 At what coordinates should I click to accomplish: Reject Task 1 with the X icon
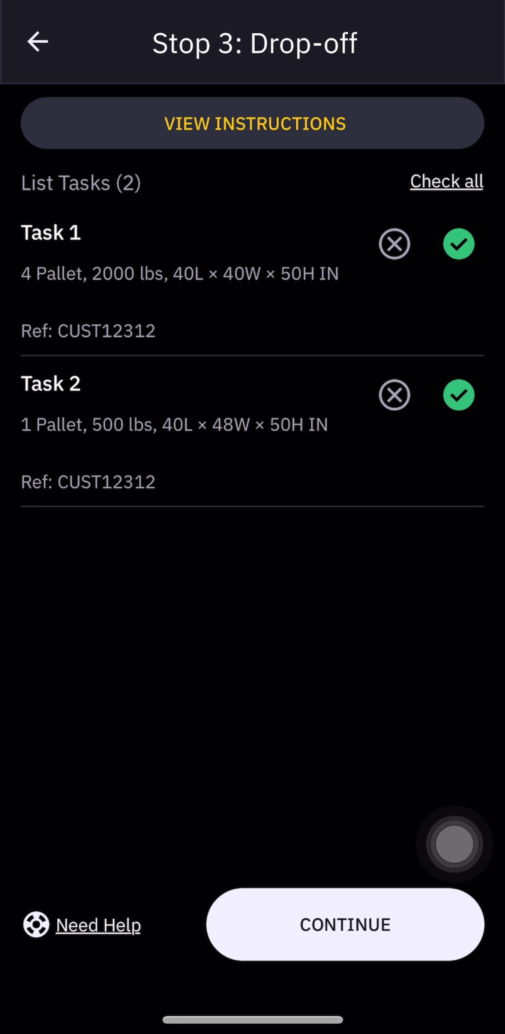pyautogui.click(x=395, y=244)
